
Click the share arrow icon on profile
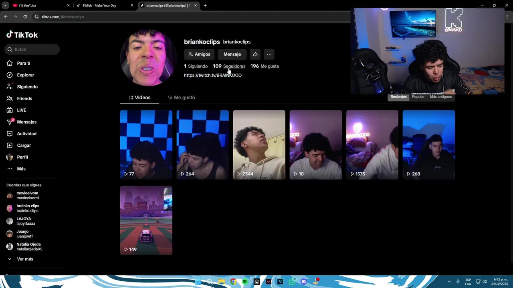point(255,54)
